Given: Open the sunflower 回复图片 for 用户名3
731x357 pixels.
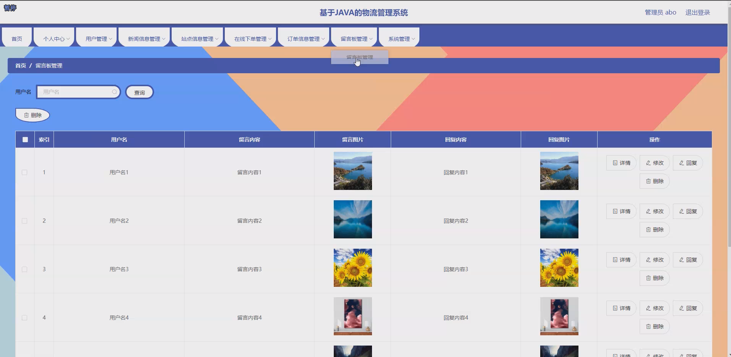Looking at the screenshot, I should 559,268.
